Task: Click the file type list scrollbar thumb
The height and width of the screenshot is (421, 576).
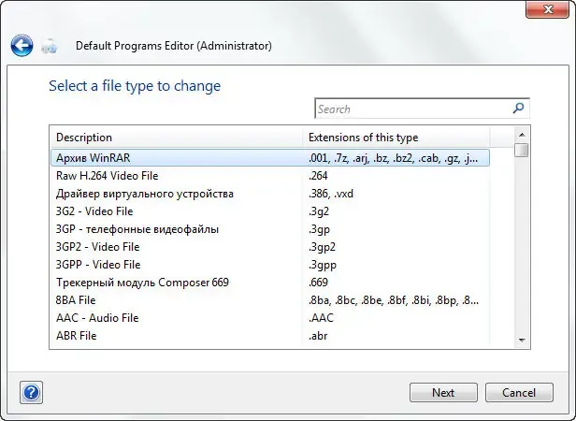Action: [x=521, y=150]
